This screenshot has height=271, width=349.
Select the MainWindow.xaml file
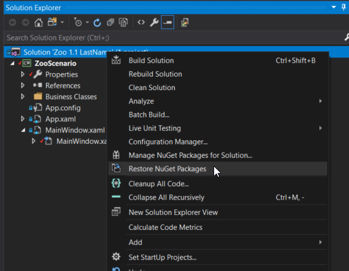pos(75,130)
